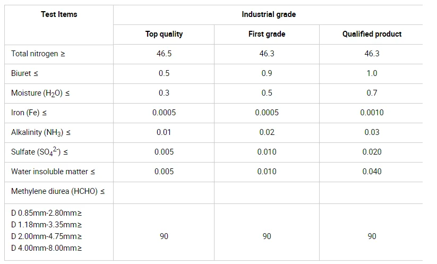Select the "Industrial grade" header cell
The height and width of the screenshot is (264, 437).
click(269, 14)
